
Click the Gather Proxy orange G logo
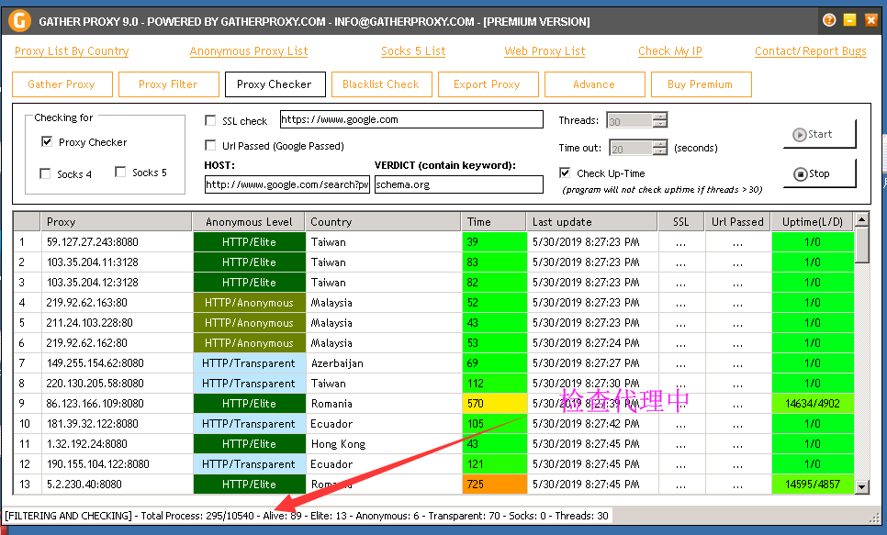pyautogui.click(x=19, y=21)
